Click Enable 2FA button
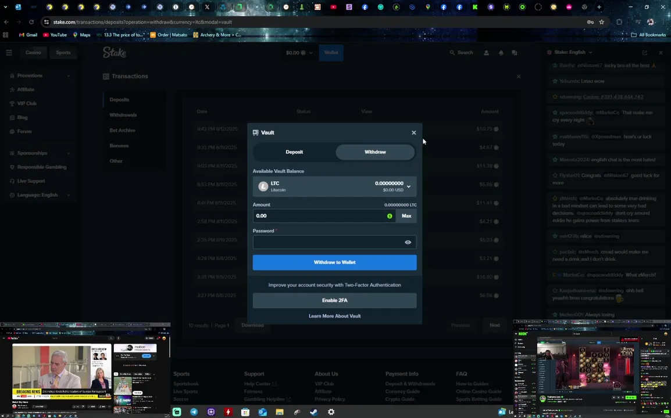671x418 pixels. [334, 300]
